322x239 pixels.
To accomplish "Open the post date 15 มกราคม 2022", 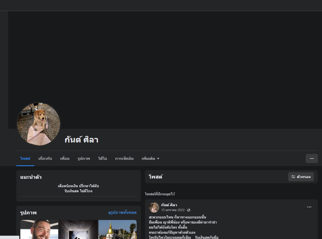I will (x=173, y=210).
